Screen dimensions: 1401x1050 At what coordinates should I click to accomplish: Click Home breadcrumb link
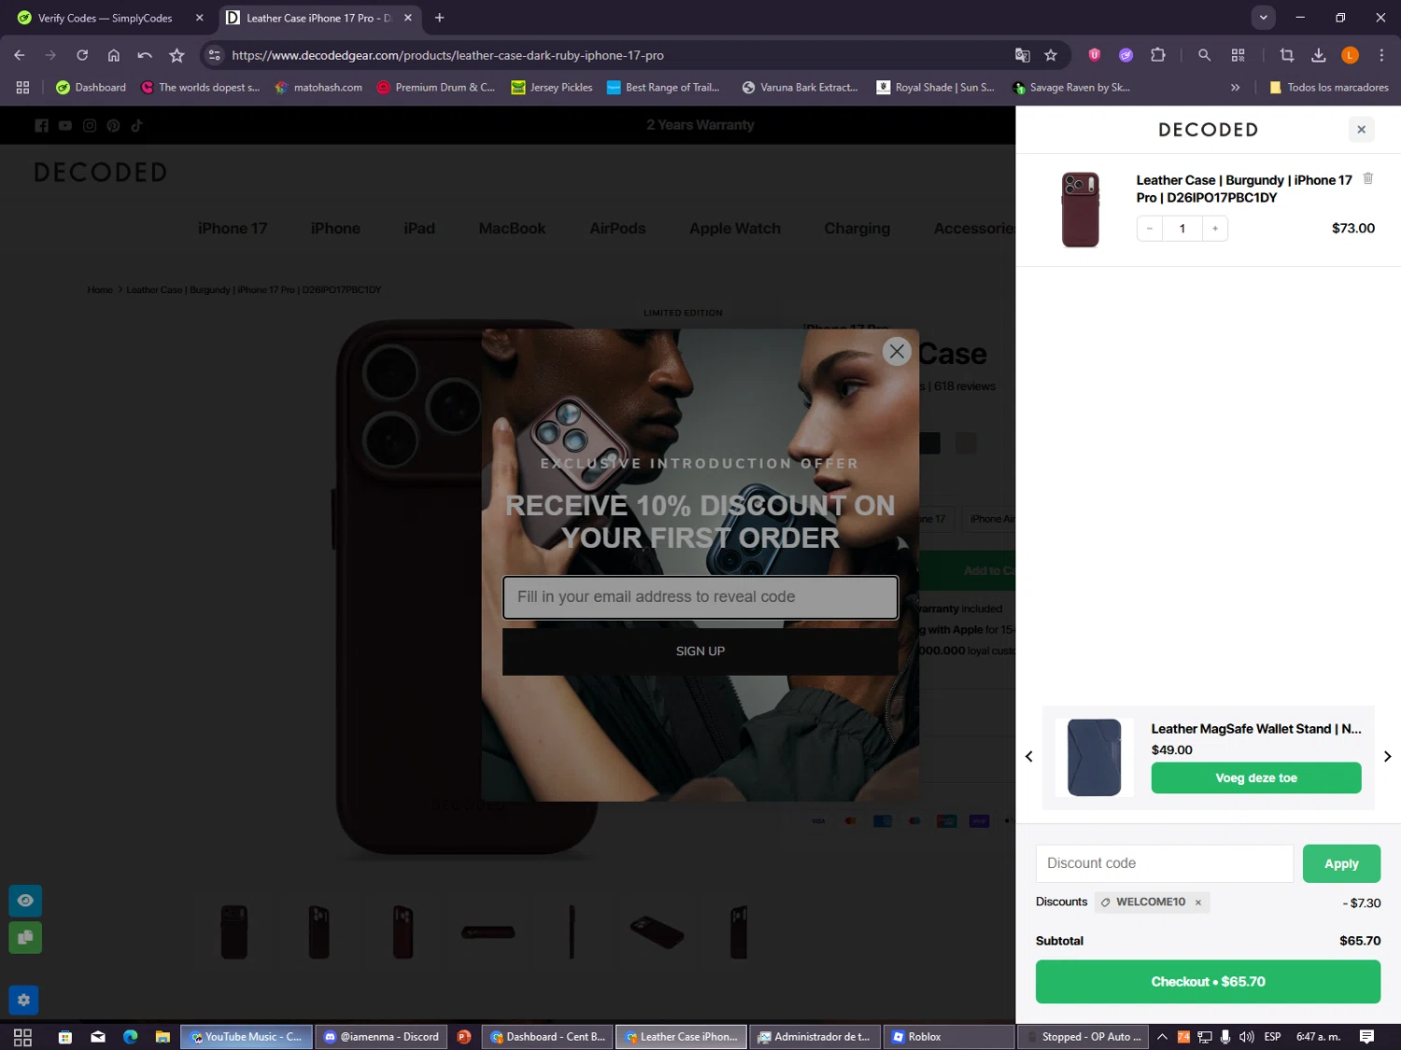(100, 290)
